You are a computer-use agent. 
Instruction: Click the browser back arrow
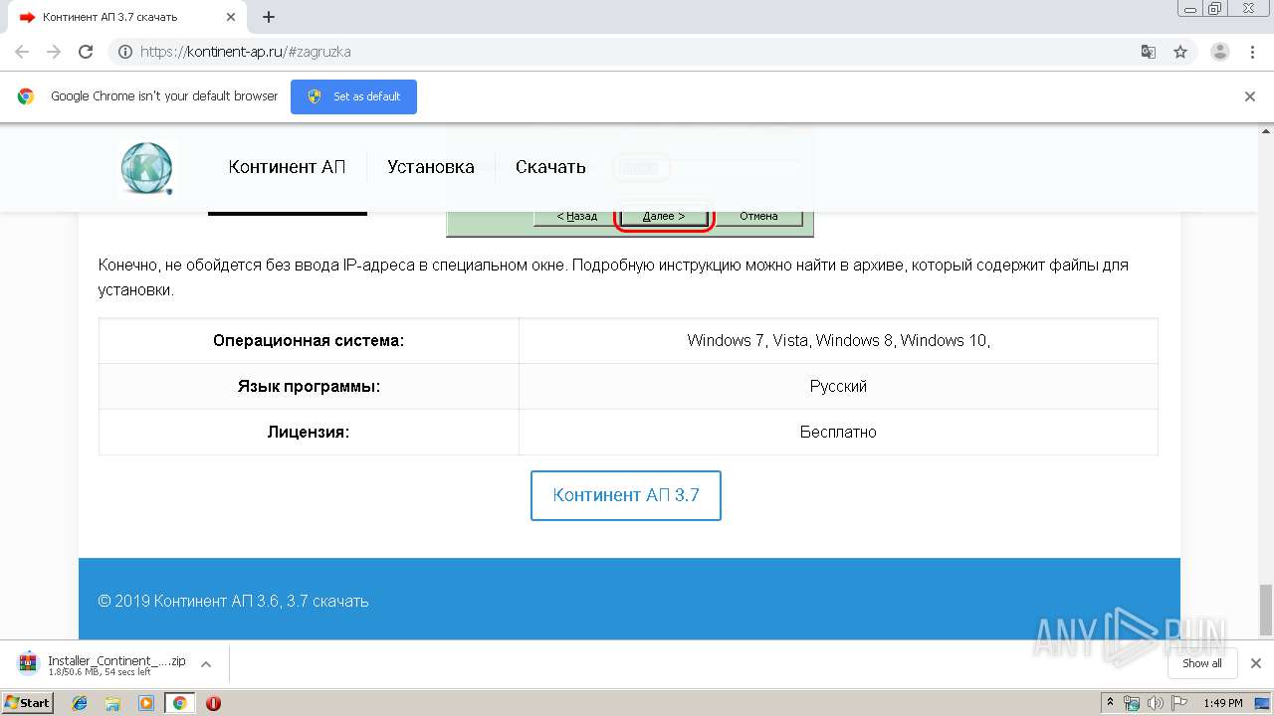coord(22,52)
